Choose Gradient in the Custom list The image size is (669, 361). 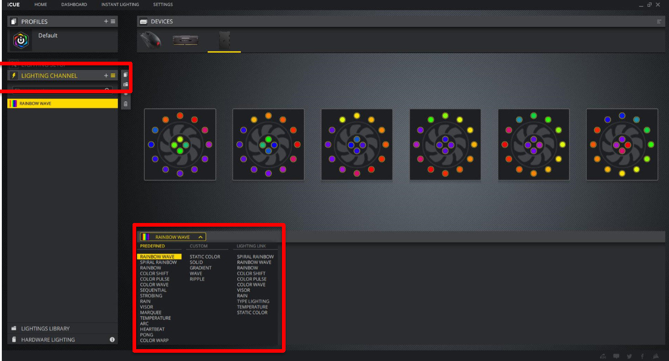[201, 268]
